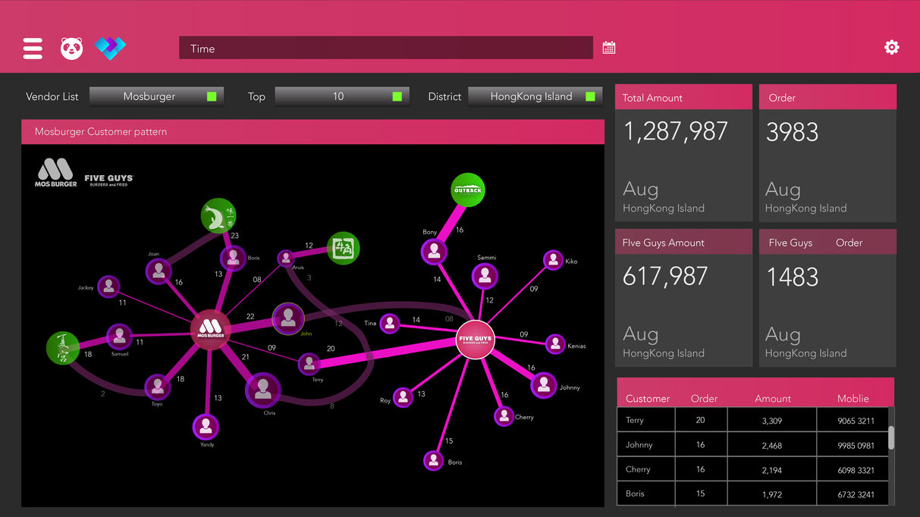Click Sammi's customer node
Image resolution: width=920 pixels, height=517 pixels.
(x=486, y=276)
